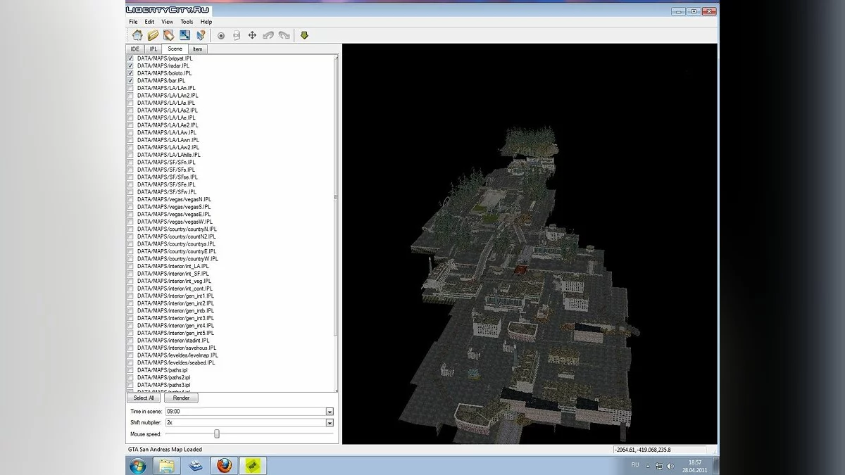The image size is (845, 475).
Task: Click the Mouse speed slider handle
Action: pos(217,434)
